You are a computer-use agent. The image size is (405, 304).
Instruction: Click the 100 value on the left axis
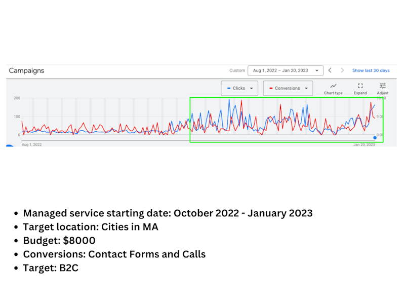pyautogui.click(x=17, y=117)
